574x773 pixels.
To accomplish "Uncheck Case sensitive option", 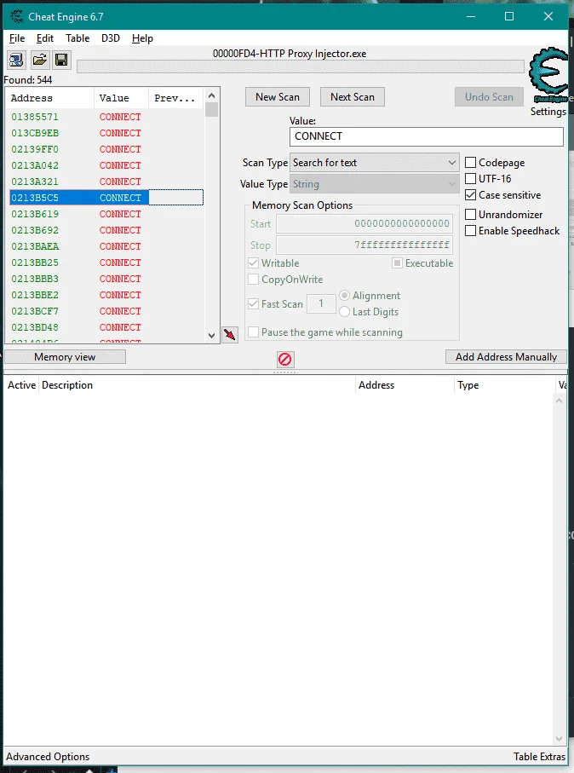I will 471,195.
